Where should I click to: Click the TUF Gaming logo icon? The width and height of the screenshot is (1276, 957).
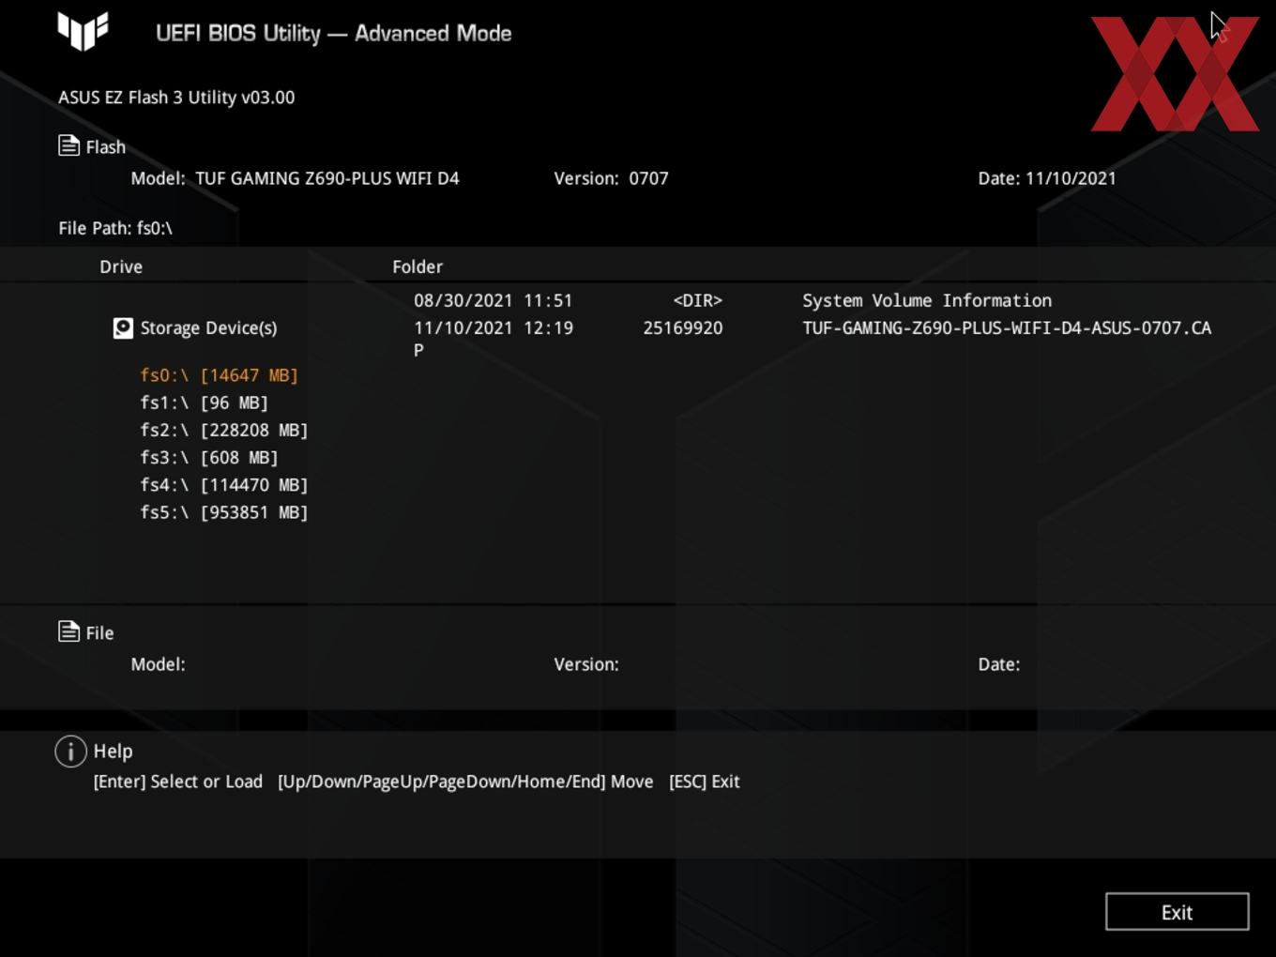(83, 31)
